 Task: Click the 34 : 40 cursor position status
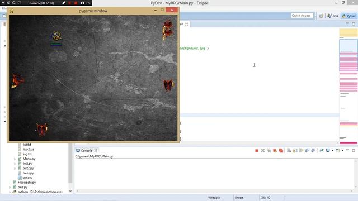coord(266,198)
